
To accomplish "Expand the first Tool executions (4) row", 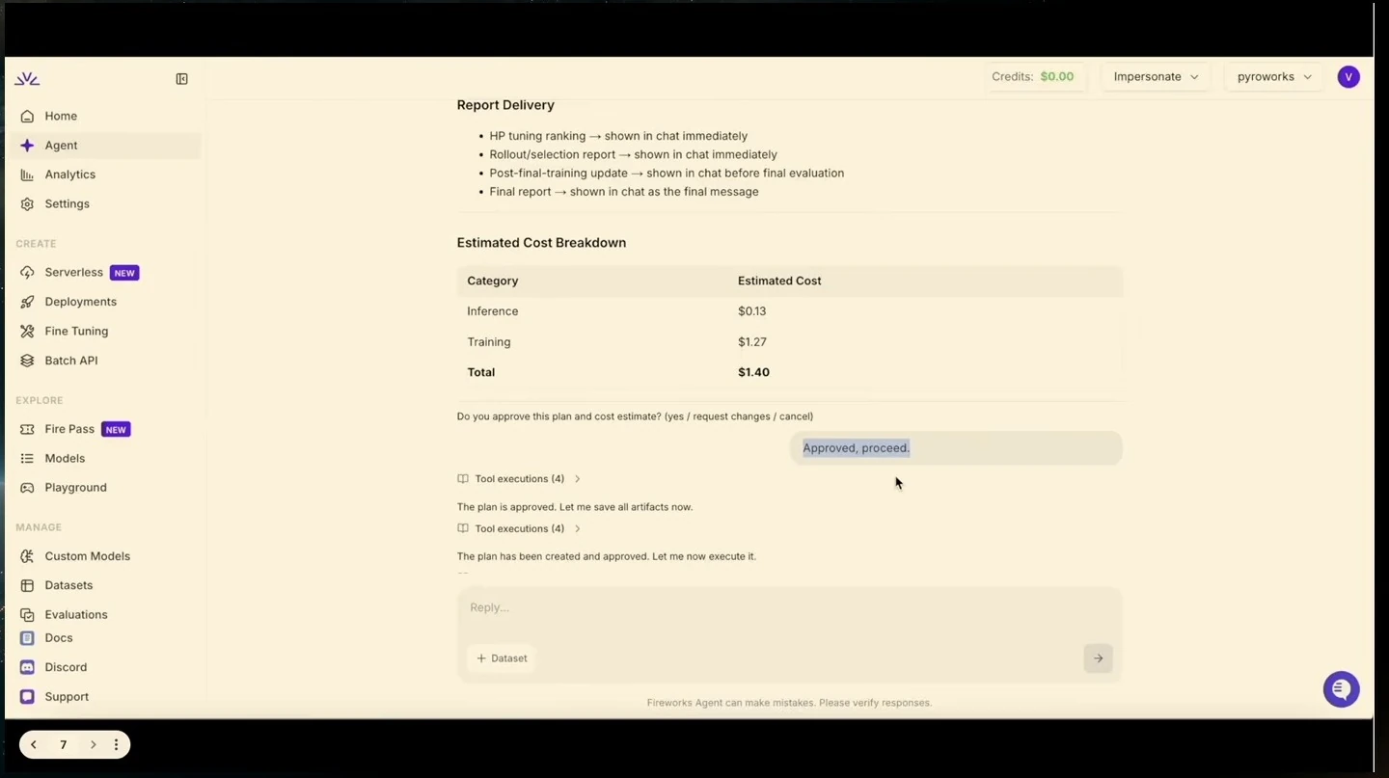I will point(519,479).
